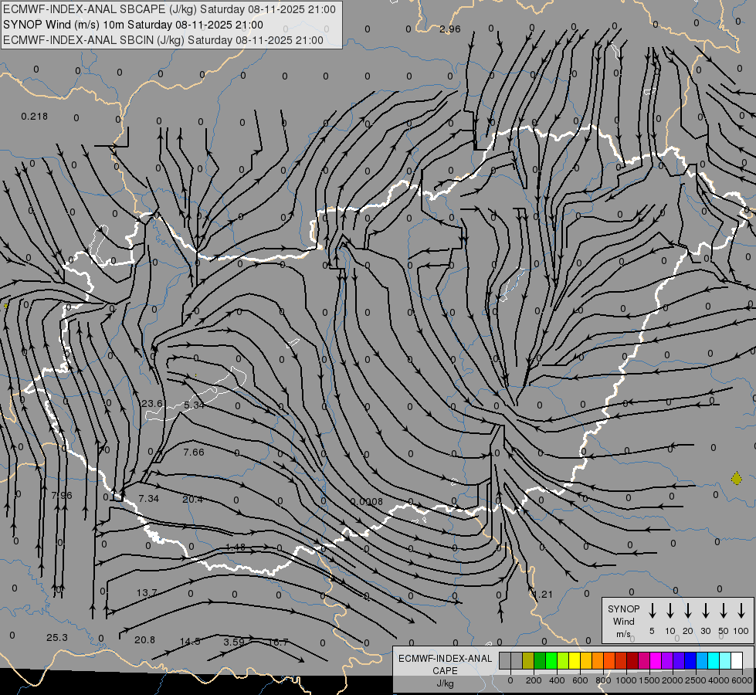This screenshot has height=695, width=756.
Task: Click the 2.96 value at the top
Action: coord(450,29)
